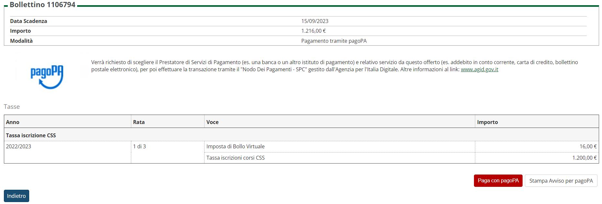Screen dimensions: 602x204
Task: Click the Bollettino 1106794 heading
Action: tap(42, 5)
